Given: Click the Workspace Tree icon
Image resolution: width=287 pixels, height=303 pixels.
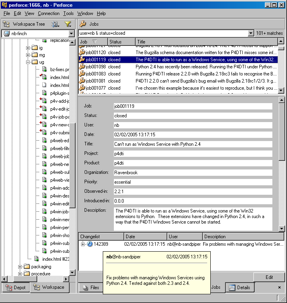Looking at the screenshot, I should 6,24.
